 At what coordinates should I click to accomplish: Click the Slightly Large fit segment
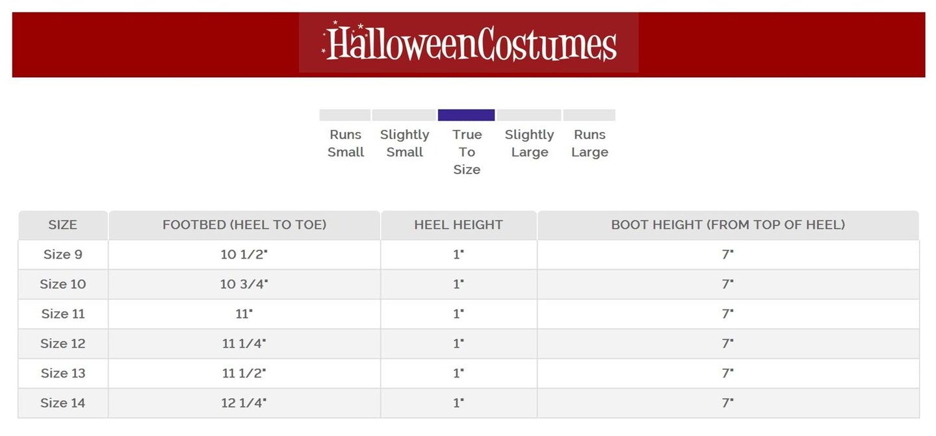click(x=529, y=115)
